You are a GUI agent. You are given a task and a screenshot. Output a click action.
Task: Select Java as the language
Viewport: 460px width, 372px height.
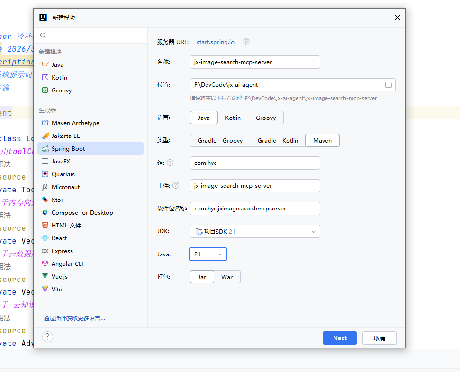coord(204,118)
